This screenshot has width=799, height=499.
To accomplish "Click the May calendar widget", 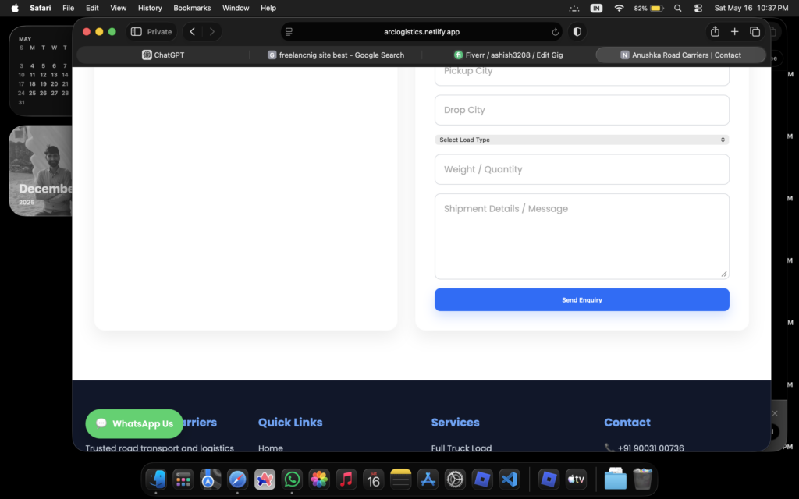I will pos(41,71).
